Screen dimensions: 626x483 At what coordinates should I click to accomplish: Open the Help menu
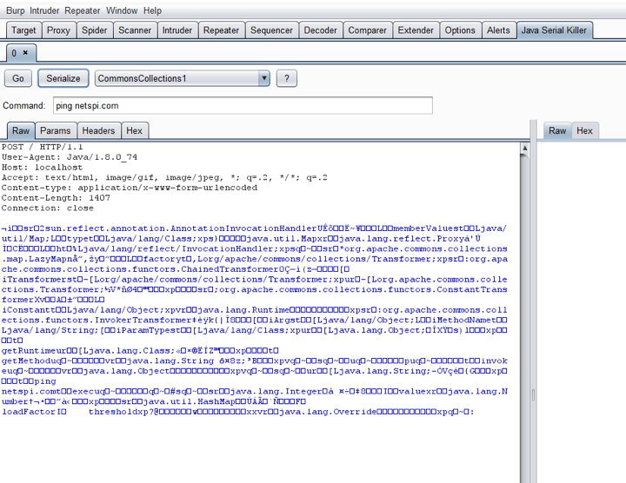click(x=152, y=10)
